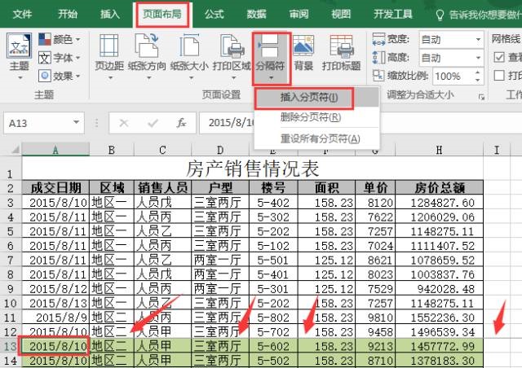Switch to the 页面布局 tab
The width and height of the screenshot is (522, 368).
(x=162, y=15)
